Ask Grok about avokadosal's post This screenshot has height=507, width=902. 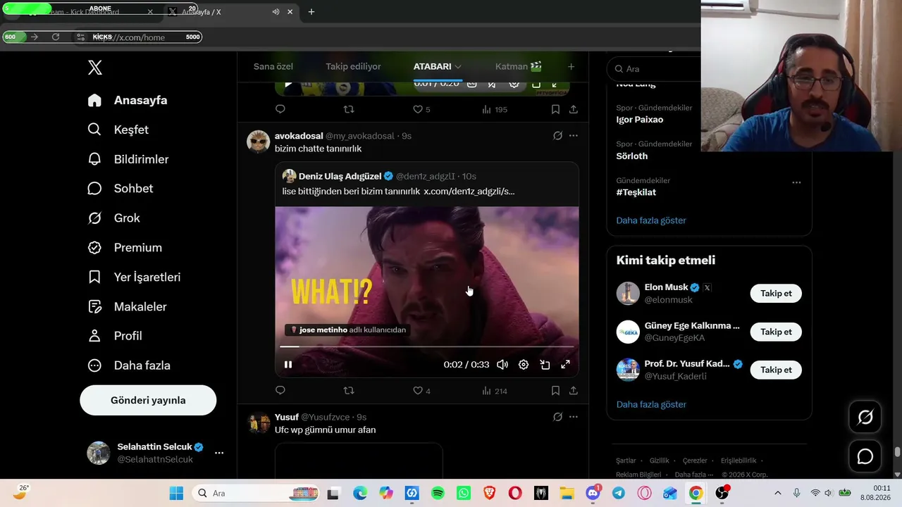(557, 136)
